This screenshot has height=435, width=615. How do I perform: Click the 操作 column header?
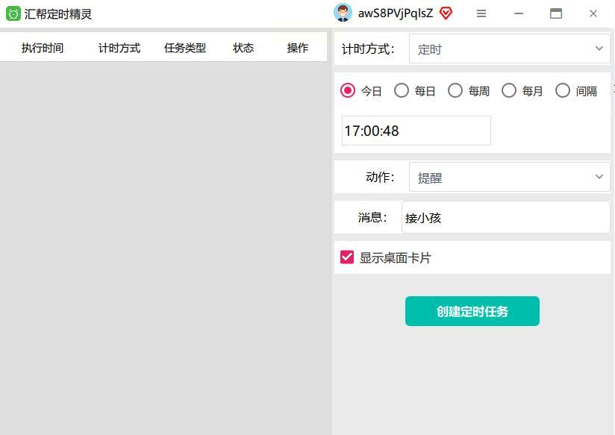[x=297, y=48]
